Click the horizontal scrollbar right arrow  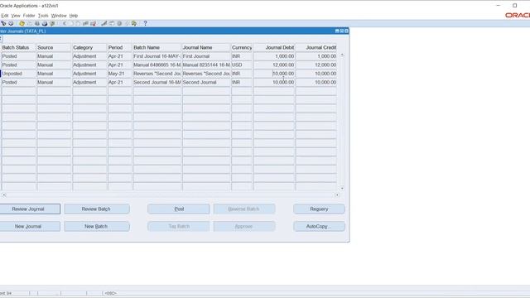pos(337,195)
